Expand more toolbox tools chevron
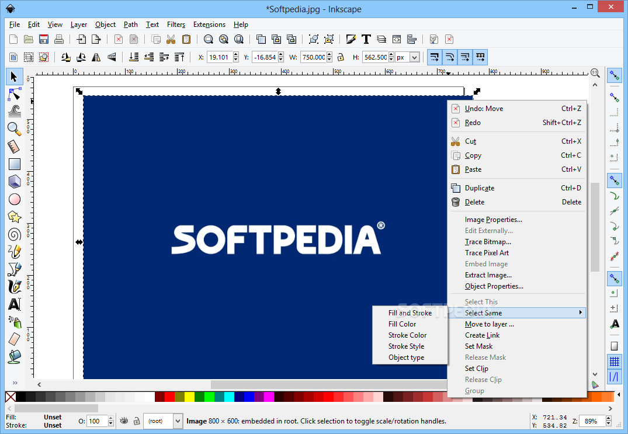This screenshot has height=434, width=628. pos(15,383)
